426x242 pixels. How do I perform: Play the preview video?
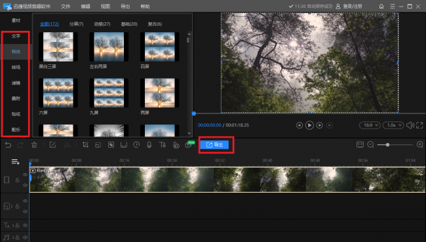coord(309,125)
